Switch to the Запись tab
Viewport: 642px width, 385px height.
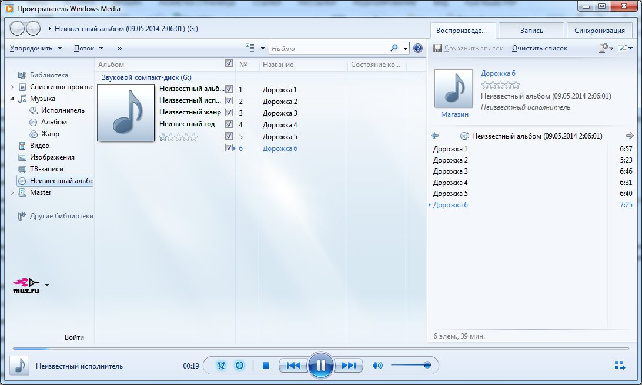531,31
